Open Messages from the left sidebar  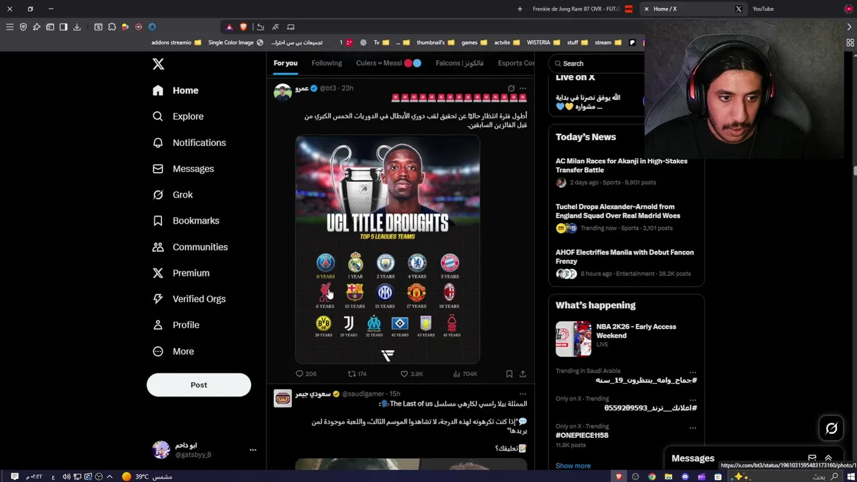183,169
